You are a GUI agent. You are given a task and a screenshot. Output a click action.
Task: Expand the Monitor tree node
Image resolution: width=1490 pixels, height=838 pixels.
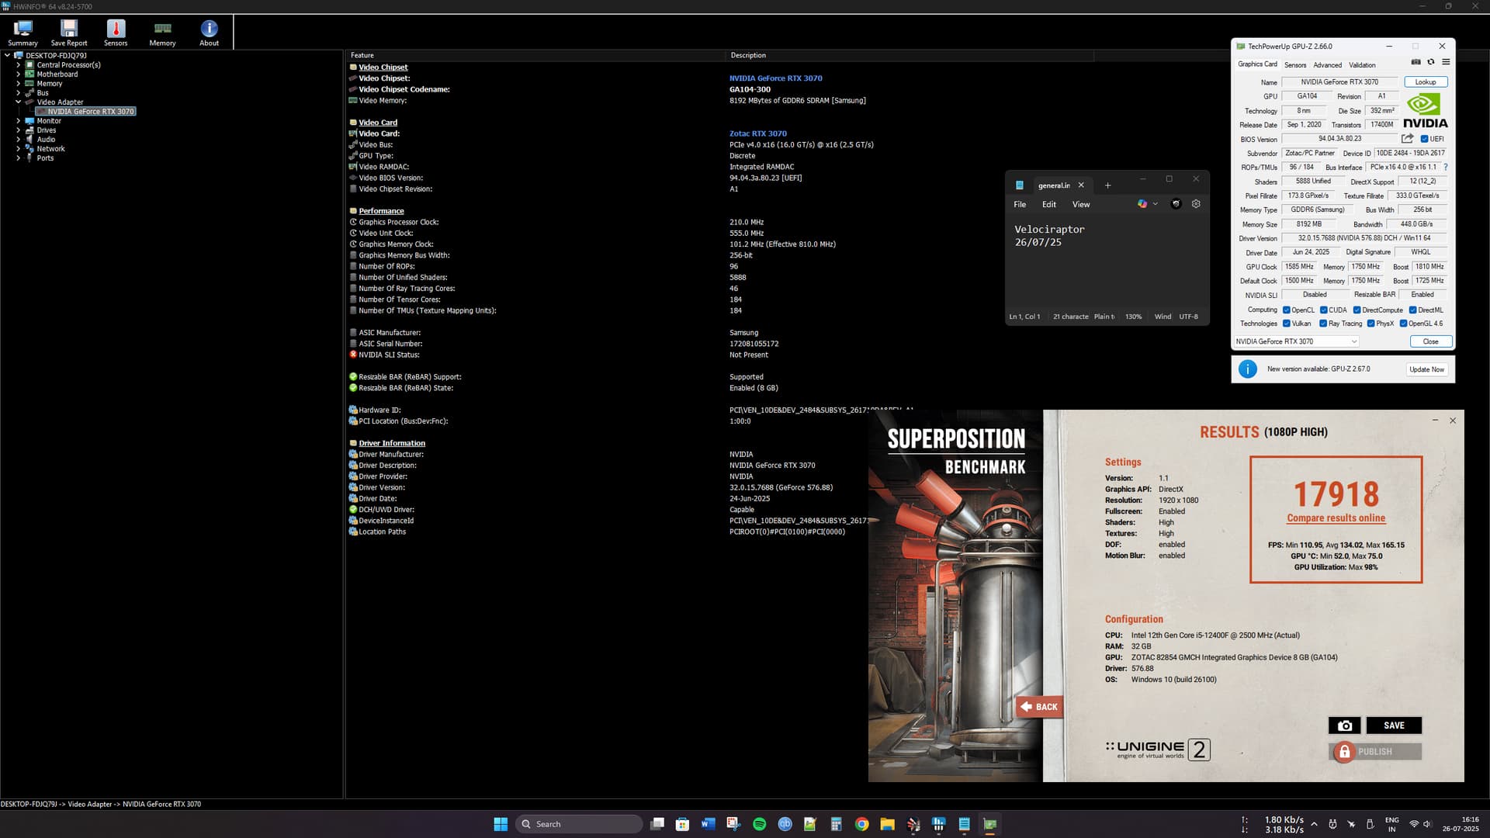pos(18,121)
